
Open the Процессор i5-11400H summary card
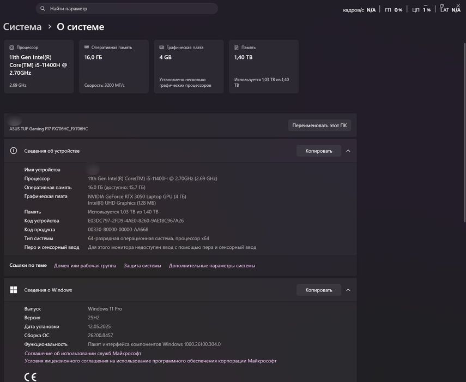pyautogui.click(x=39, y=67)
